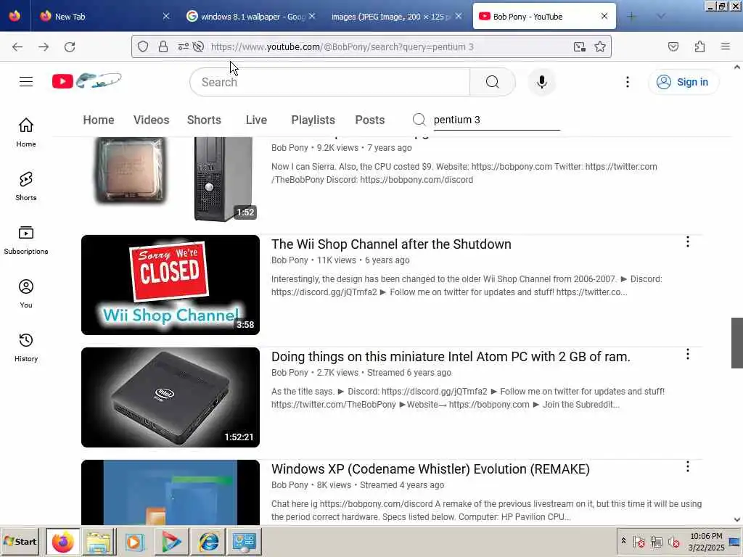Image resolution: width=743 pixels, height=557 pixels.
Task: Click the Wii Shop Channel closed thumbnail
Action: [171, 284]
